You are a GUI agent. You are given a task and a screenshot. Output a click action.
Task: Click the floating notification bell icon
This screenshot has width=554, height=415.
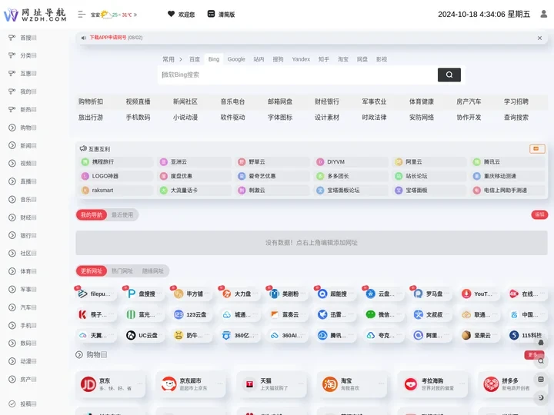541,343
